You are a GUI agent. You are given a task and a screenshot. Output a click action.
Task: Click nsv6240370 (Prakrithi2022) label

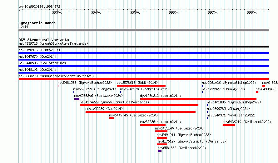pyautogui.click(x=144, y=89)
